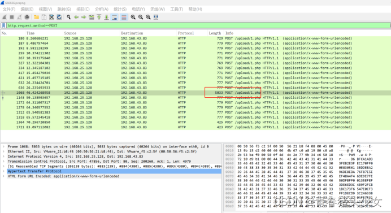Open the 工具(T) menu
This screenshot has height=213, width=391.
click(176, 9)
